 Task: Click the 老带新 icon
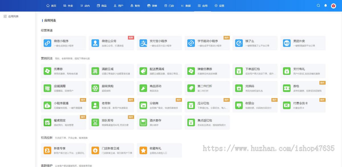click(95, 105)
